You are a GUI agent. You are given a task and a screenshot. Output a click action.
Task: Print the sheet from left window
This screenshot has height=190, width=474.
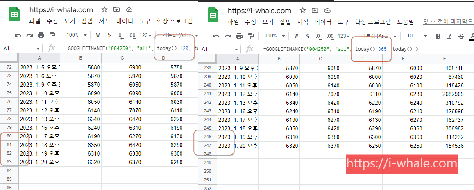(x=41, y=35)
